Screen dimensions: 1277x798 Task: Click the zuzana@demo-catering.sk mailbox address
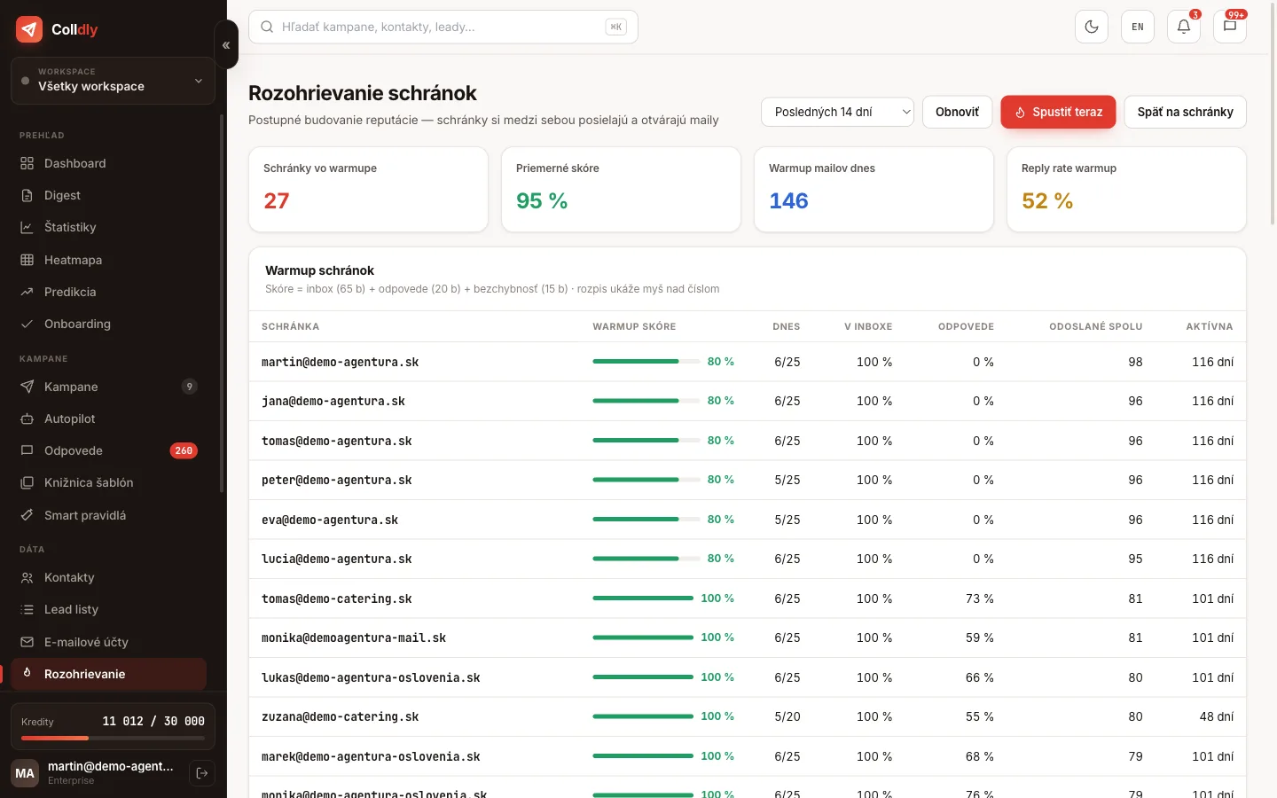[340, 716]
